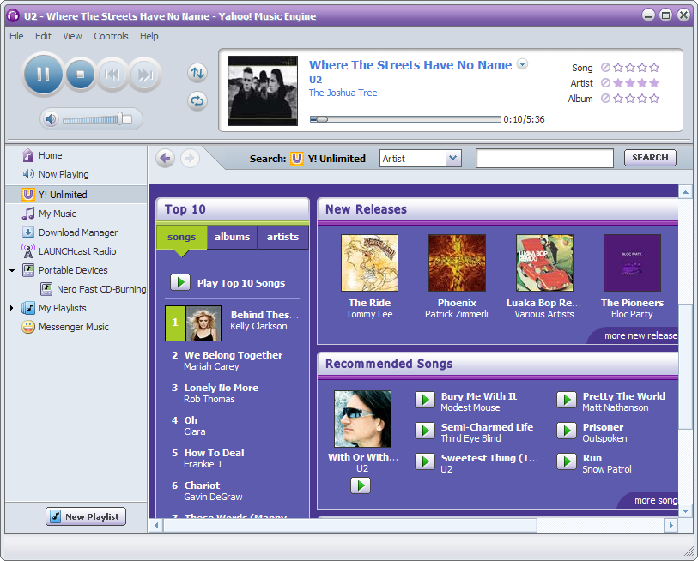The image size is (698, 561).
Task: Play Top 10 Songs button
Action: [180, 282]
